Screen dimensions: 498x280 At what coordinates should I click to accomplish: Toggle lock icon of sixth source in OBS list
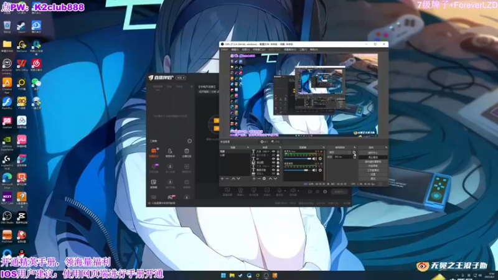pos(278,170)
